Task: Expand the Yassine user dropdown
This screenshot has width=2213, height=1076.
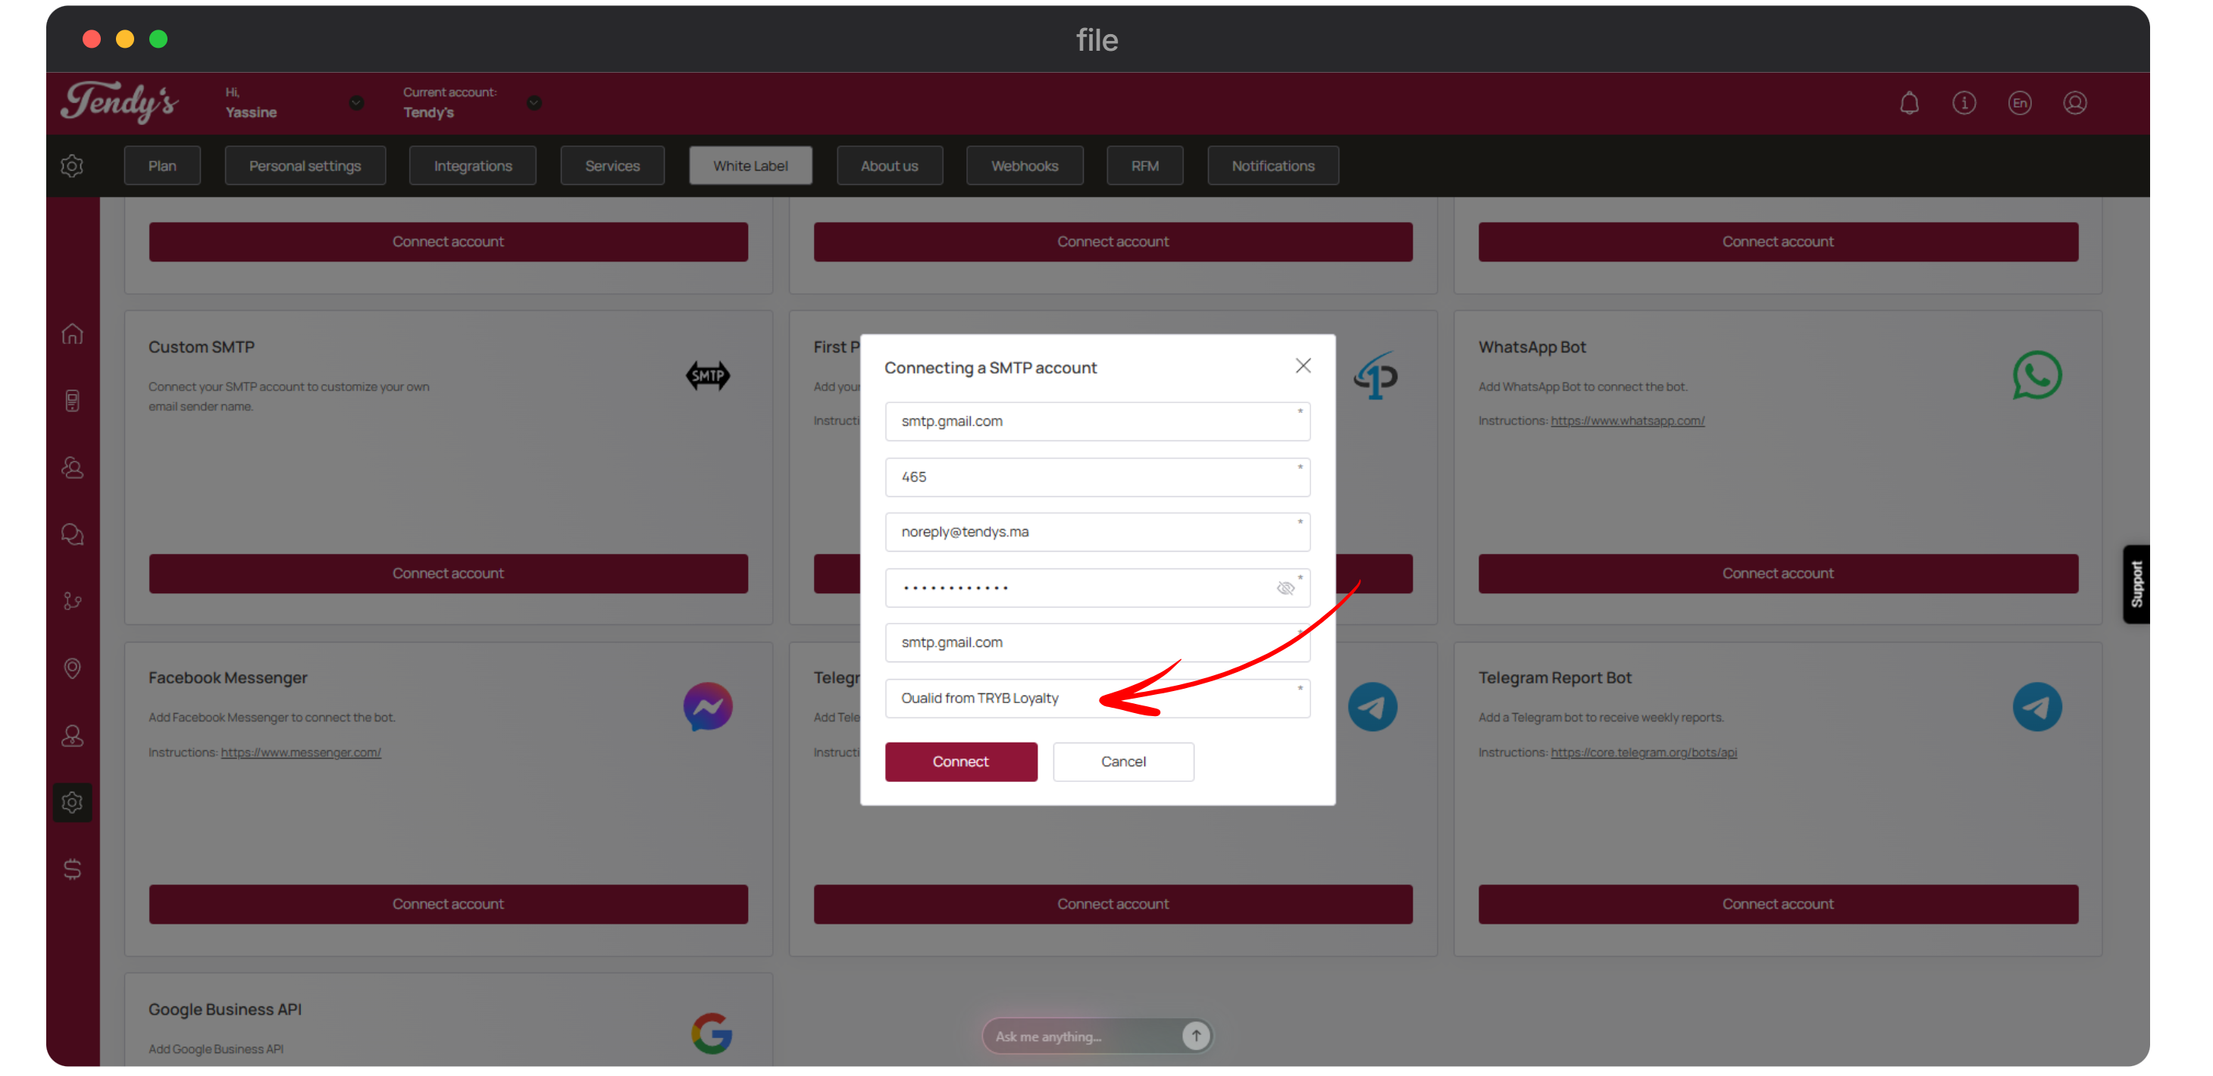Action: tap(356, 103)
